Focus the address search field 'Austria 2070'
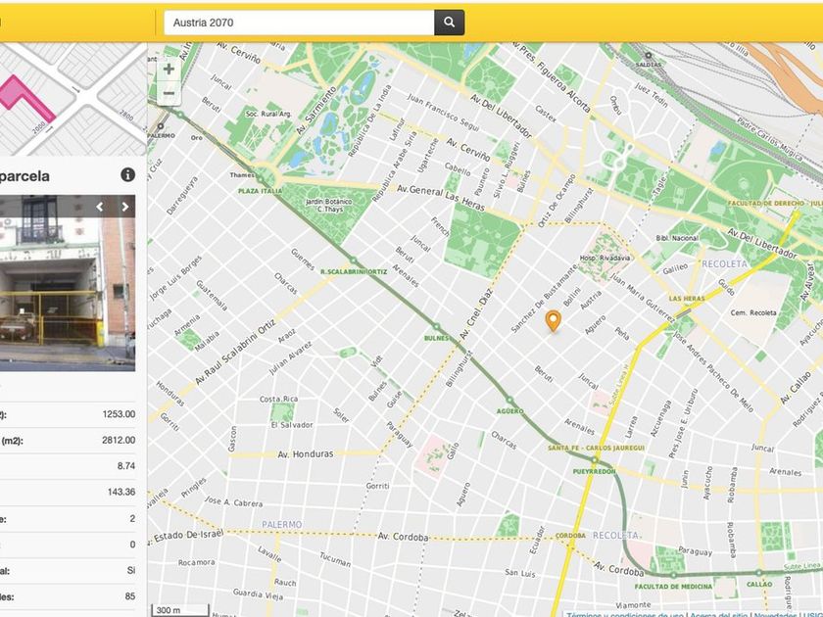Screen dimensions: 823x617 [299, 23]
